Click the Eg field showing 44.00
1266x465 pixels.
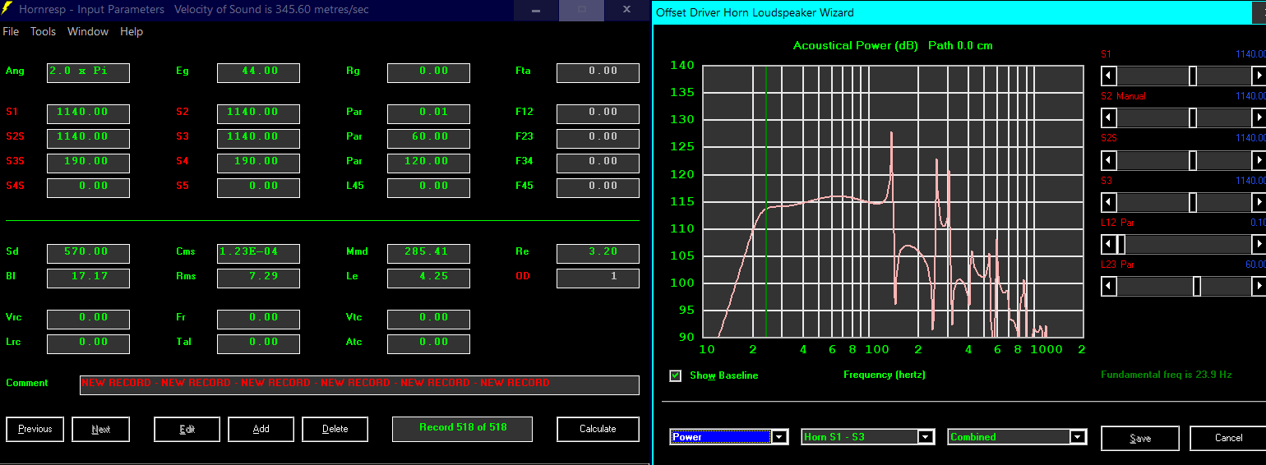click(x=258, y=72)
